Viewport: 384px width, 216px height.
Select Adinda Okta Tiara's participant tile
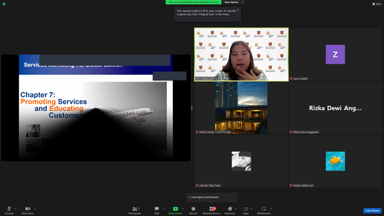coord(241,161)
